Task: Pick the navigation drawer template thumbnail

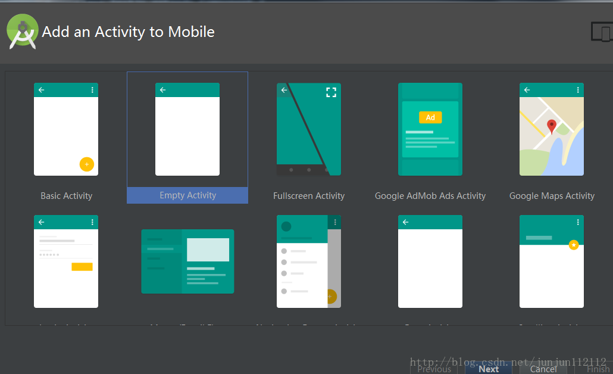Action: tap(308, 261)
